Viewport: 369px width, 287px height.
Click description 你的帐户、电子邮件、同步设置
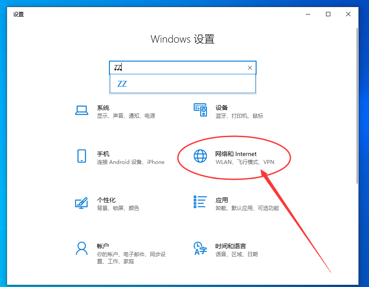131,258
